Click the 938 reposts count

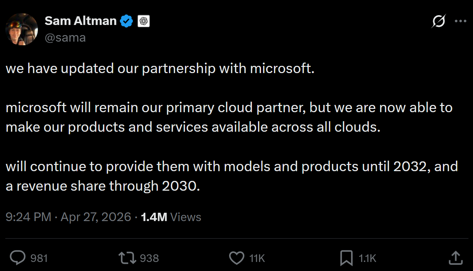point(149,258)
